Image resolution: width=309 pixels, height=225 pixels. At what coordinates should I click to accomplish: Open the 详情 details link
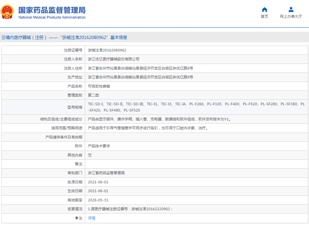pos(92,218)
